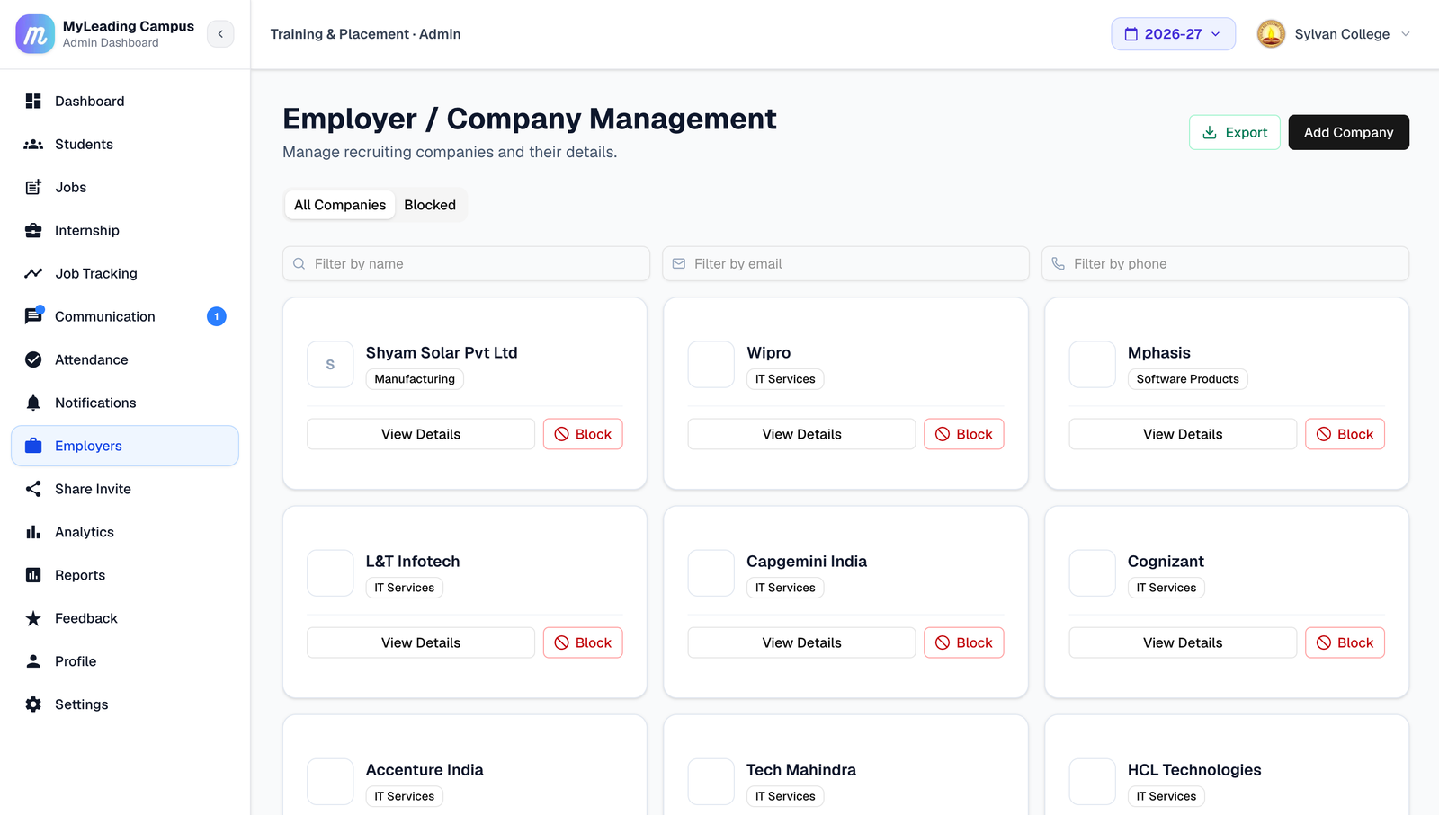Click the Export button
Image resolution: width=1439 pixels, height=815 pixels.
point(1235,132)
